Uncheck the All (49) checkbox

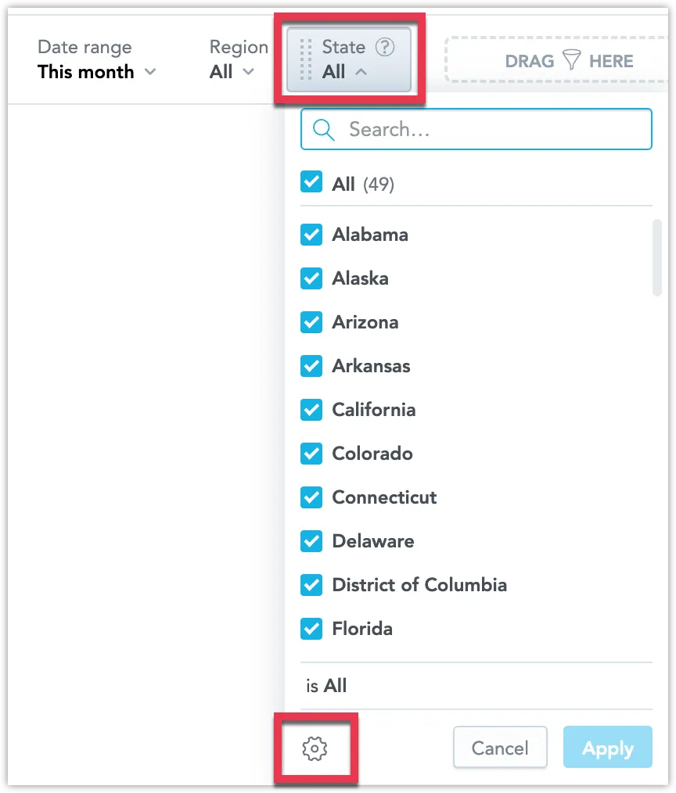tap(311, 181)
